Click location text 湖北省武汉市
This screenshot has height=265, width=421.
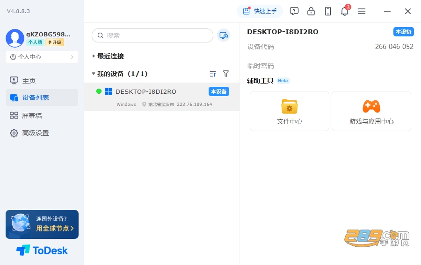161,105
